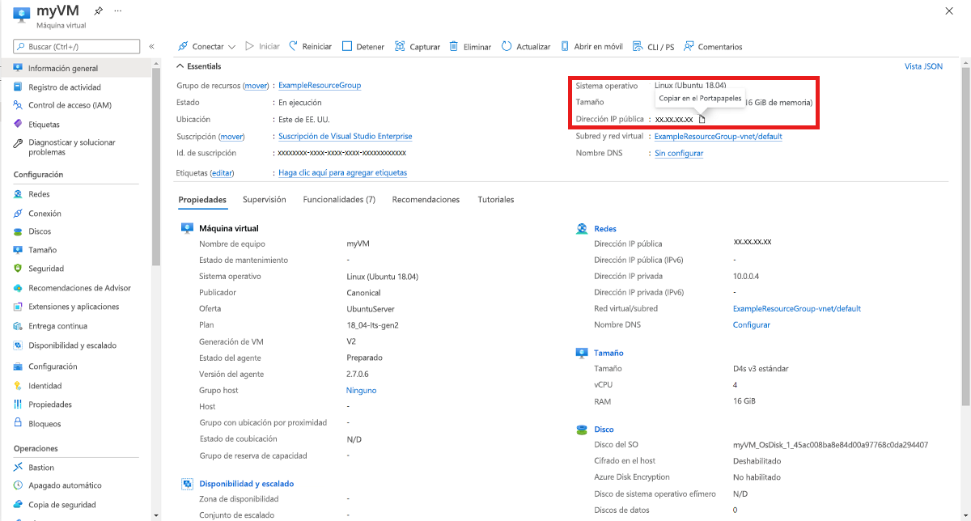Click the Capturar toolbar button
The width and height of the screenshot is (971, 521).
pyautogui.click(x=418, y=47)
